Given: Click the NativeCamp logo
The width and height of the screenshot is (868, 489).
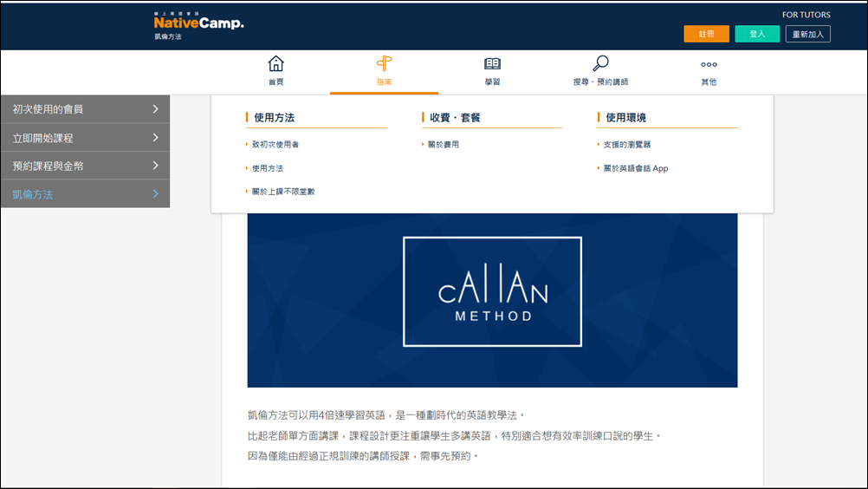Looking at the screenshot, I should tap(198, 21).
